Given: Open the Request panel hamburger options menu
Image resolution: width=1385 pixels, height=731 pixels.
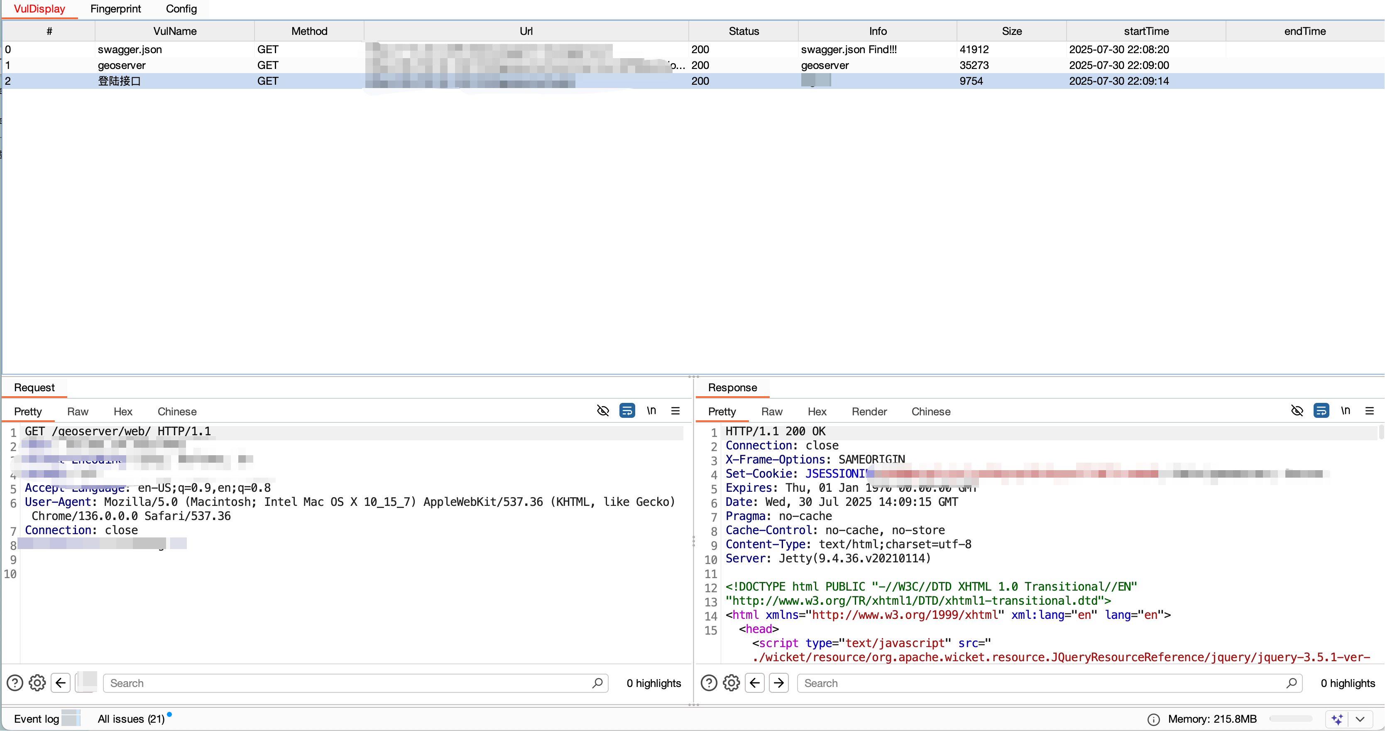Looking at the screenshot, I should (x=675, y=411).
